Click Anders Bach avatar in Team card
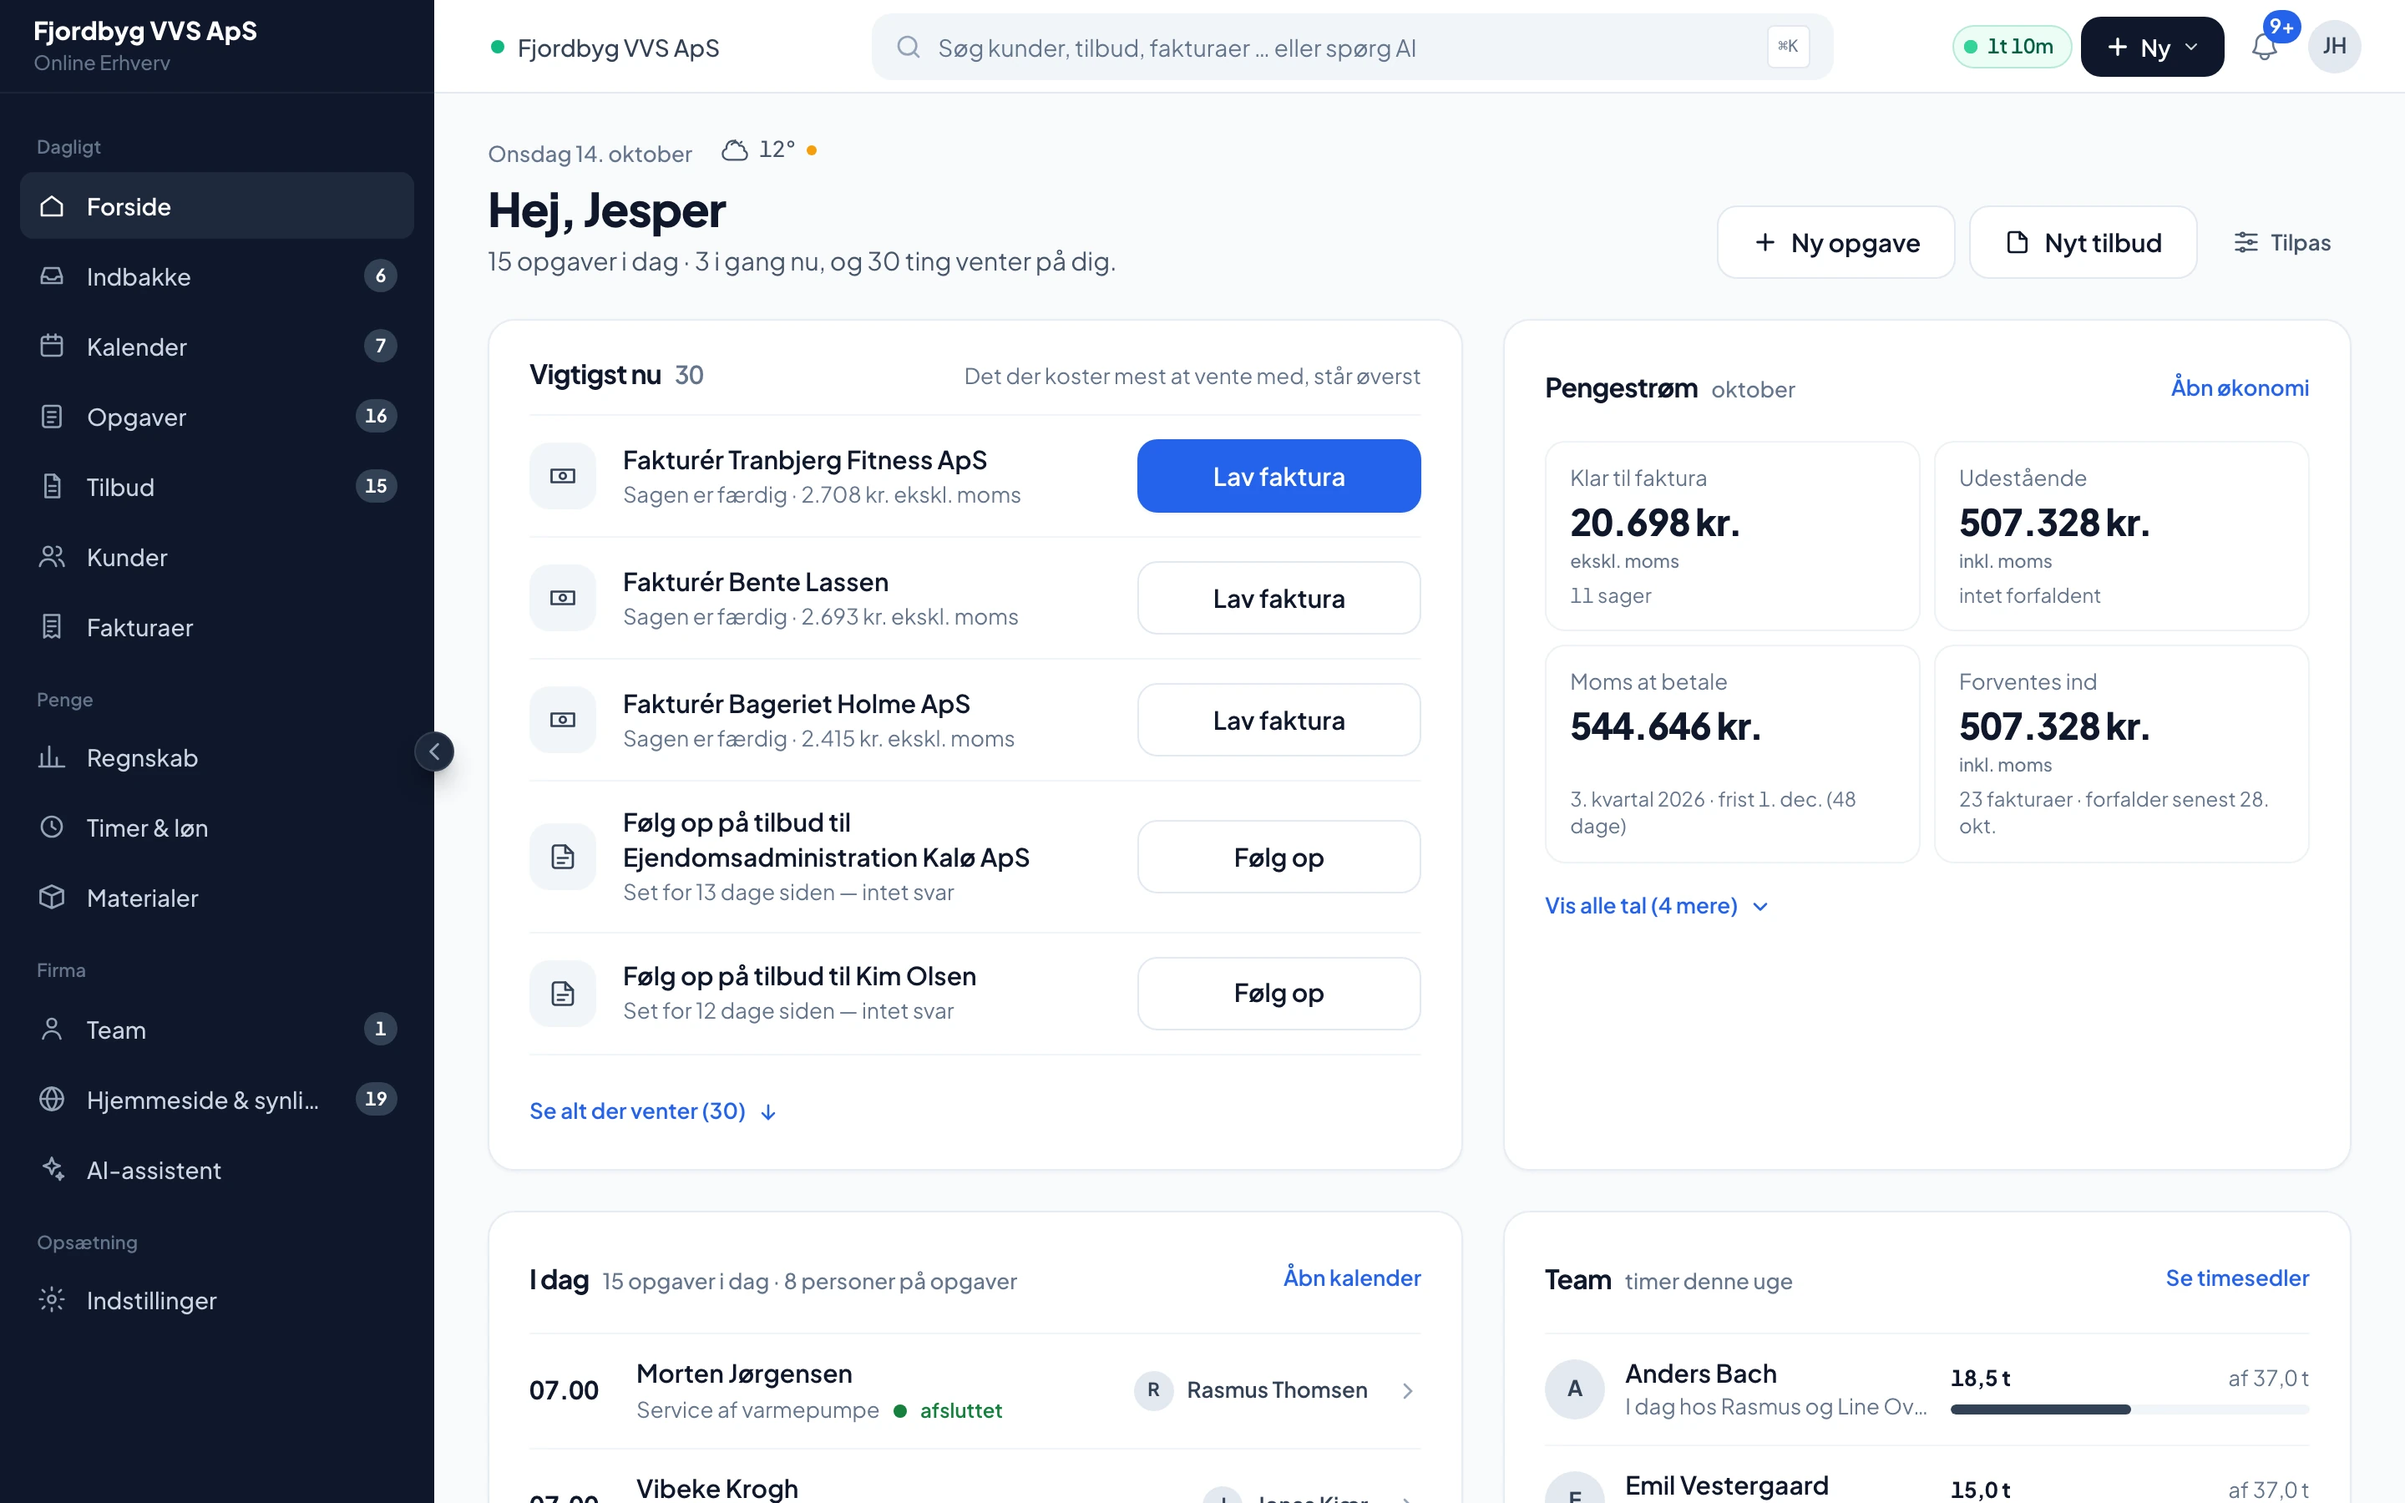Screen dimensions: 2405x1503 coord(1574,1389)
